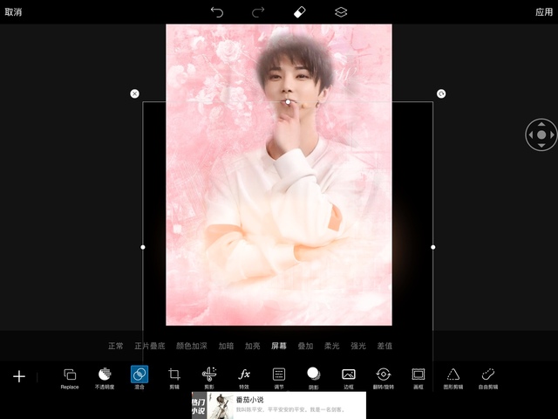This screenshot has height=419, width=558.
Task: Tap 取消 to cancel editing
Action: click(13, 12)
